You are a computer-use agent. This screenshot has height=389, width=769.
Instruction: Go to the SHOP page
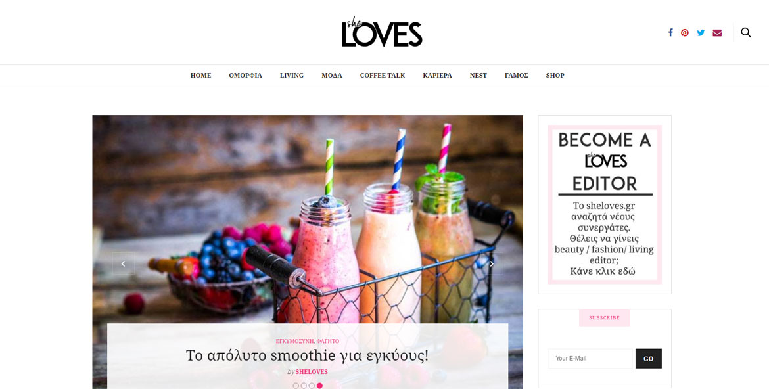pyautogui.click(x=555, y=75)
